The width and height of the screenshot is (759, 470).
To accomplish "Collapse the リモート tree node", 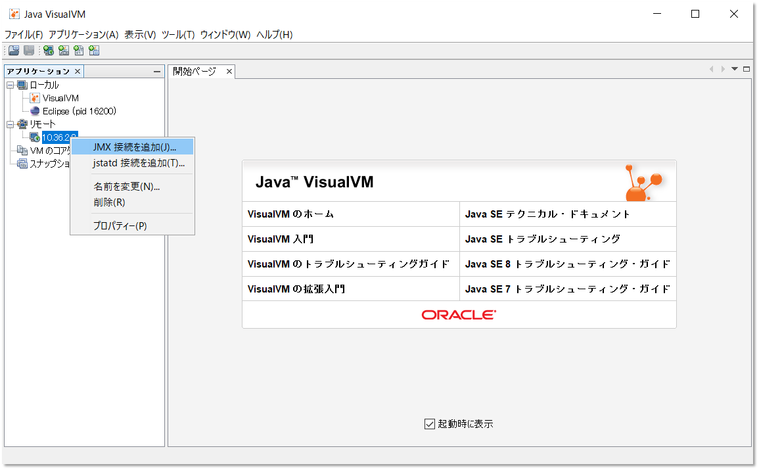I will click(x=10, y=124).
